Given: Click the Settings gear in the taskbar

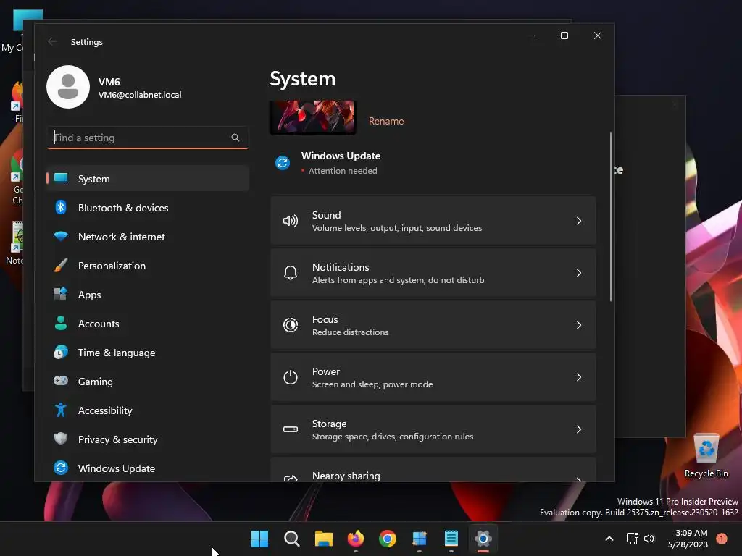Looking at the screenshot, I should 483,539.
